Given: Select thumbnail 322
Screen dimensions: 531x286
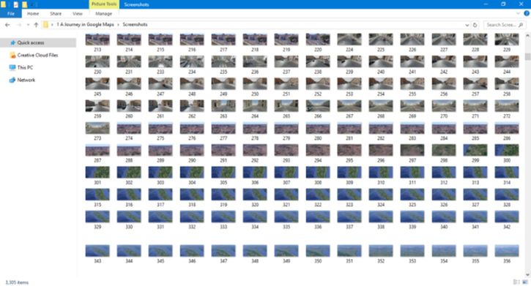Looking at the screenshot, I should [x=318, y=195].
